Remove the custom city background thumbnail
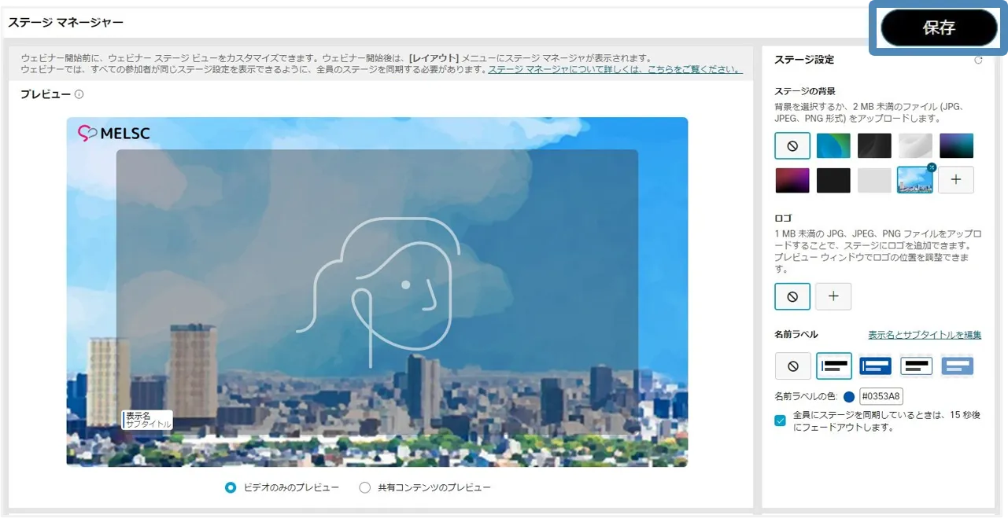This screenshot has height=518, width=1008. [x=932, y=167]
